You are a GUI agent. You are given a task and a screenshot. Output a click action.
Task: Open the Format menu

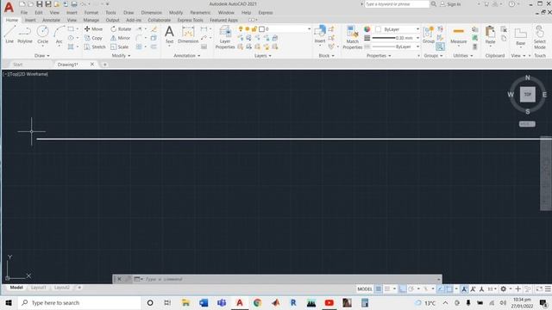point(91,13)
